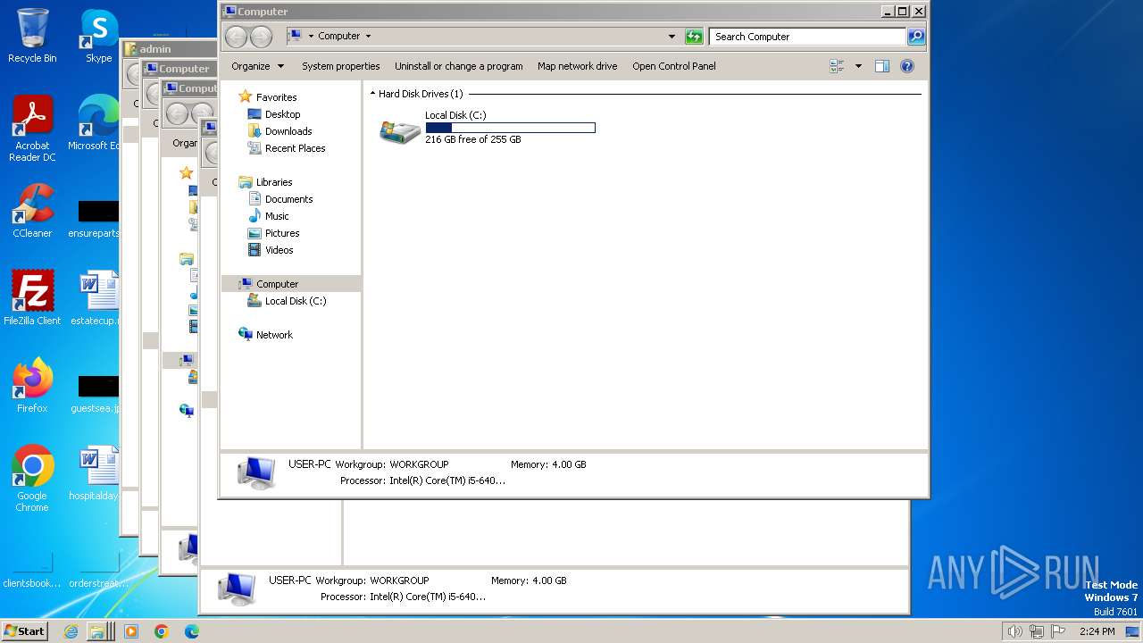Viewport: 1143px width, 643px height.
Task: Click the volume speaker tray icon
Action: click(1014, 631)
